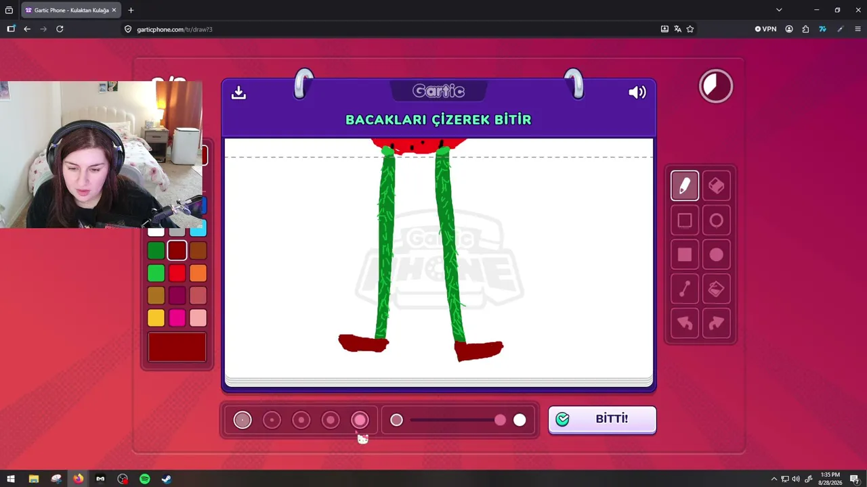
Task: Click the round countdown timer icon
Action: click(716, 86)
